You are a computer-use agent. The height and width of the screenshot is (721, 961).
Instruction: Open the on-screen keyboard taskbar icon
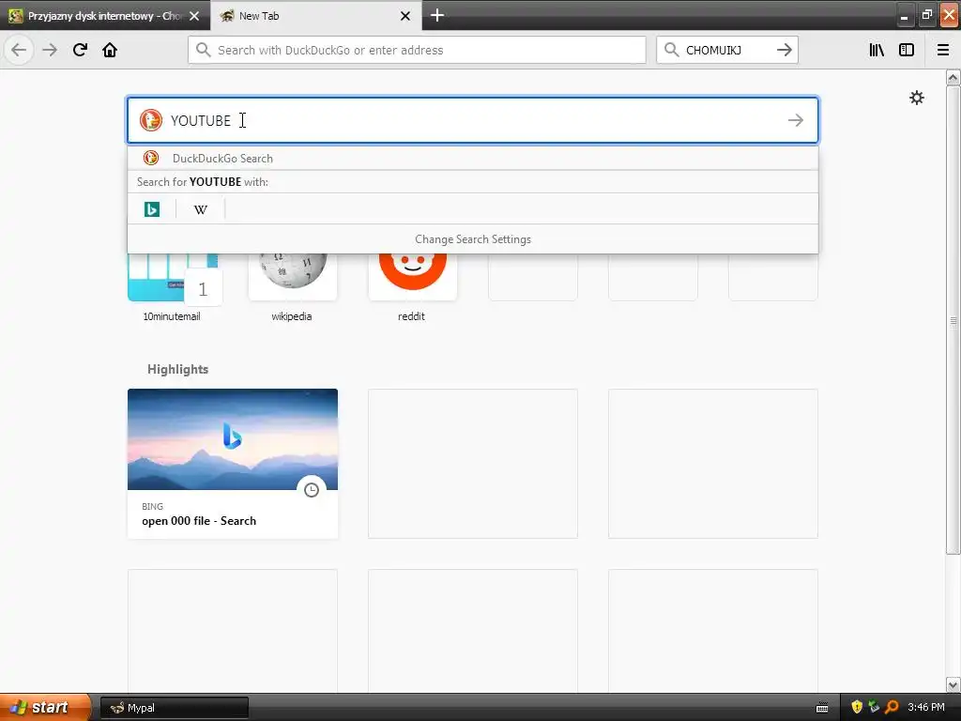pyautogui.click(x=822, y=708)
